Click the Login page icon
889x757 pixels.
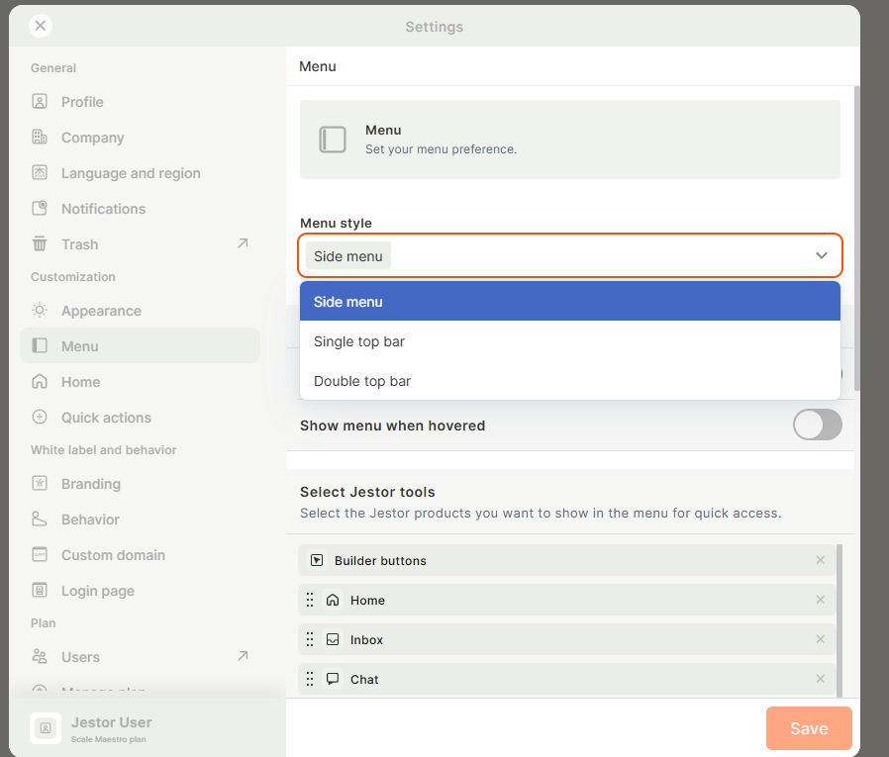[40, 591]
